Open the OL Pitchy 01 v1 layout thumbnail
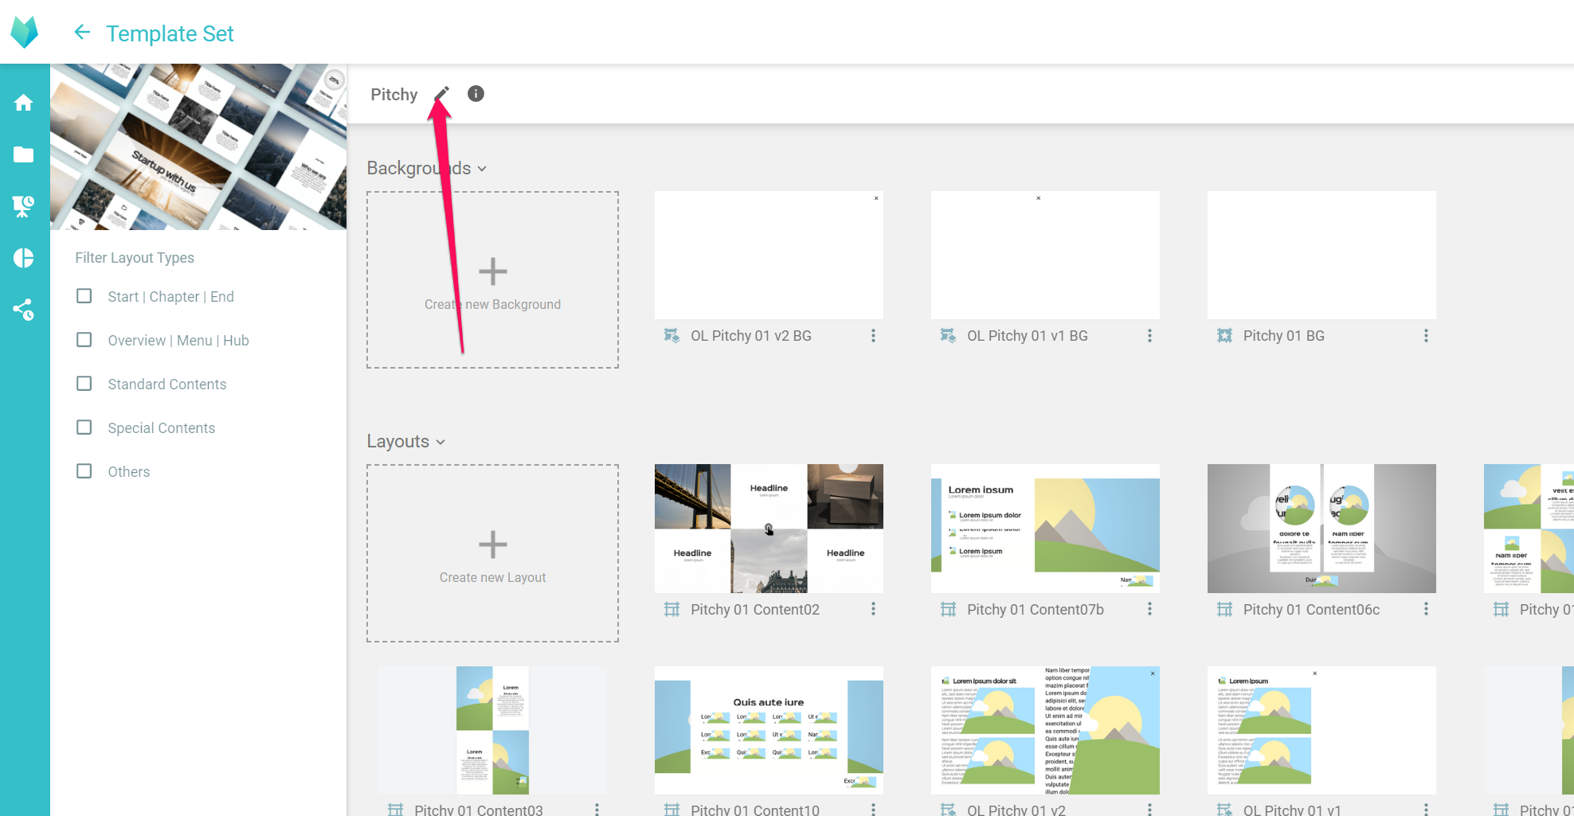This screenshot has width=1574, height=816. click(1321, 730)
